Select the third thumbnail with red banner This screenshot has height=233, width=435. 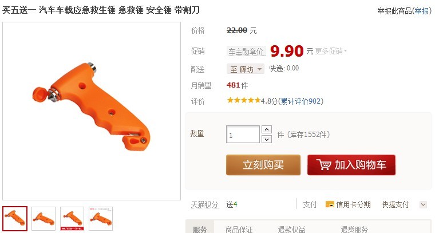tap(72, 219)
